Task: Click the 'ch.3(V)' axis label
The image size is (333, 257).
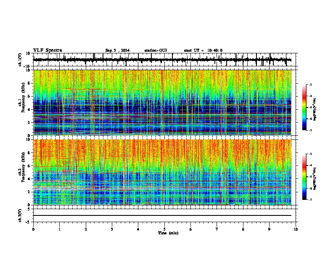Action: 20,215
